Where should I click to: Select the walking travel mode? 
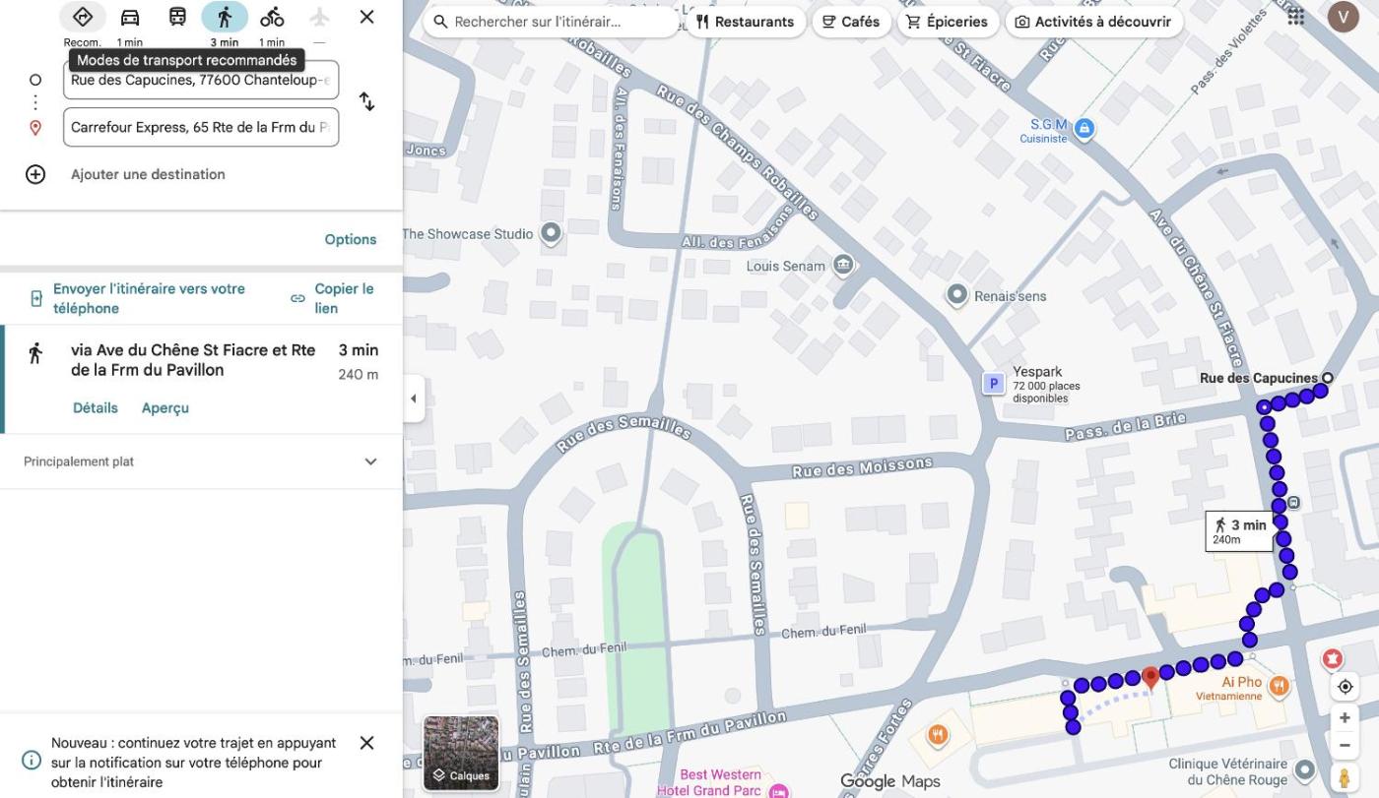click(x=225, y=18)
